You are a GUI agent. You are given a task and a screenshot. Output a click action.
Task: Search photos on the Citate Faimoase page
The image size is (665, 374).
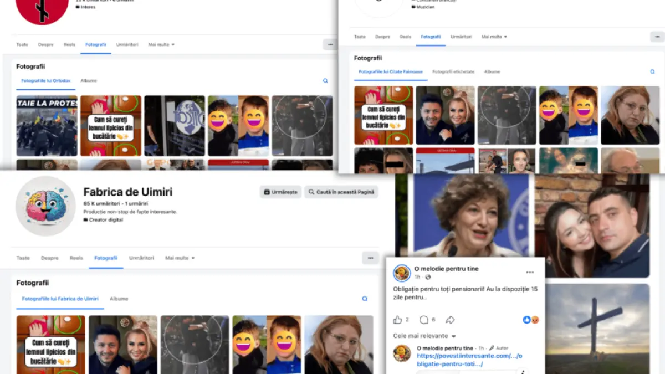[653, 71]
